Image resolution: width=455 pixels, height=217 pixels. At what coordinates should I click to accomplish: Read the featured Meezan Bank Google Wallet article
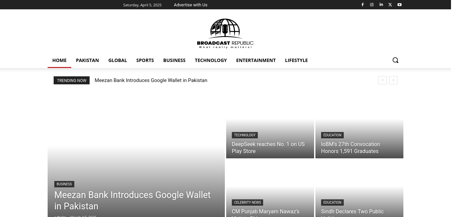click(133, 200)
